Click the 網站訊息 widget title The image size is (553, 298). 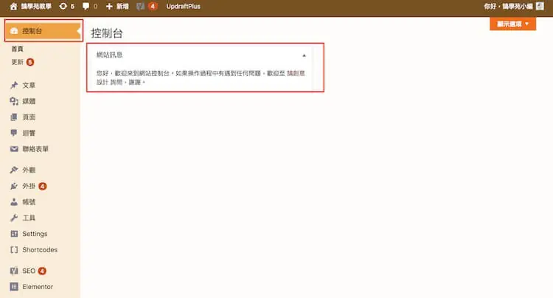pos(109,55)
